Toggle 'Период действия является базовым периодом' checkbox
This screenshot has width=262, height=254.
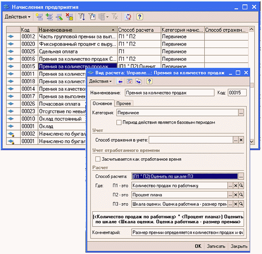tap(119, 122)
